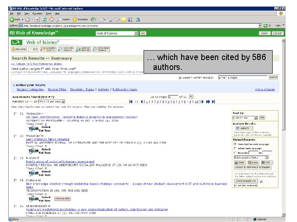Image resolution: width=297 pixels, height=222 pixels.
Task: Go to previous results page arrow
Action: [x=141, y=102]
